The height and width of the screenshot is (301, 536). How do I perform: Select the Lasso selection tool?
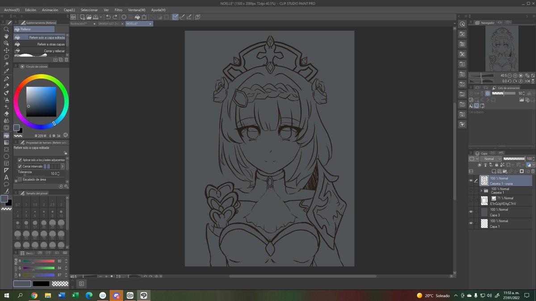[x=6, y=57]
